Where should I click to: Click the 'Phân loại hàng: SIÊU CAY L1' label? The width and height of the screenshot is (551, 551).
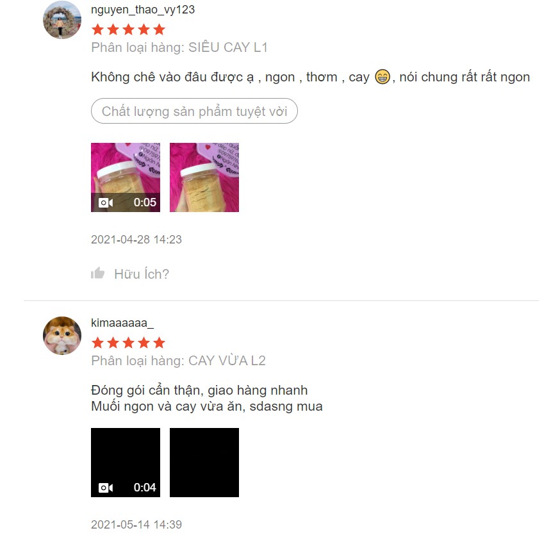tap(179, 47)
